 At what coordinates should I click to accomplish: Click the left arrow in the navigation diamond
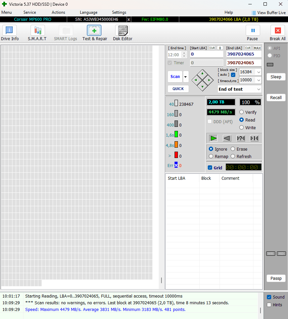(x=196, y=80)
